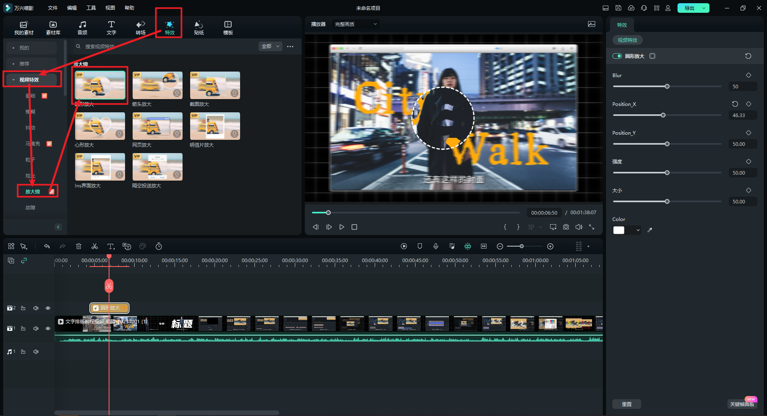Toggle off the 圆形放大 effect switch
The height and width of the screenshot is (416, 767).
point(617,56)
